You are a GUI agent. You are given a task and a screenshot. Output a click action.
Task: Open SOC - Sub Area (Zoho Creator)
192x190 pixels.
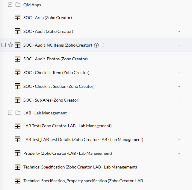click(52, 100)
